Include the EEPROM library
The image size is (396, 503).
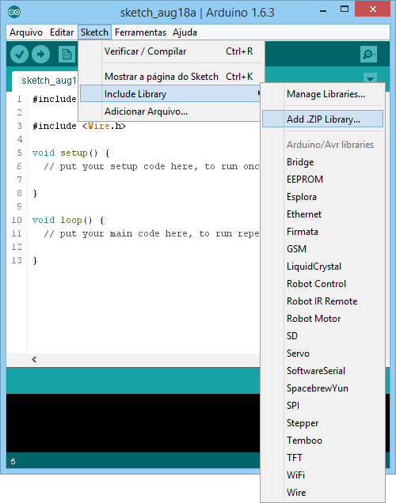[x=323, y=180]
